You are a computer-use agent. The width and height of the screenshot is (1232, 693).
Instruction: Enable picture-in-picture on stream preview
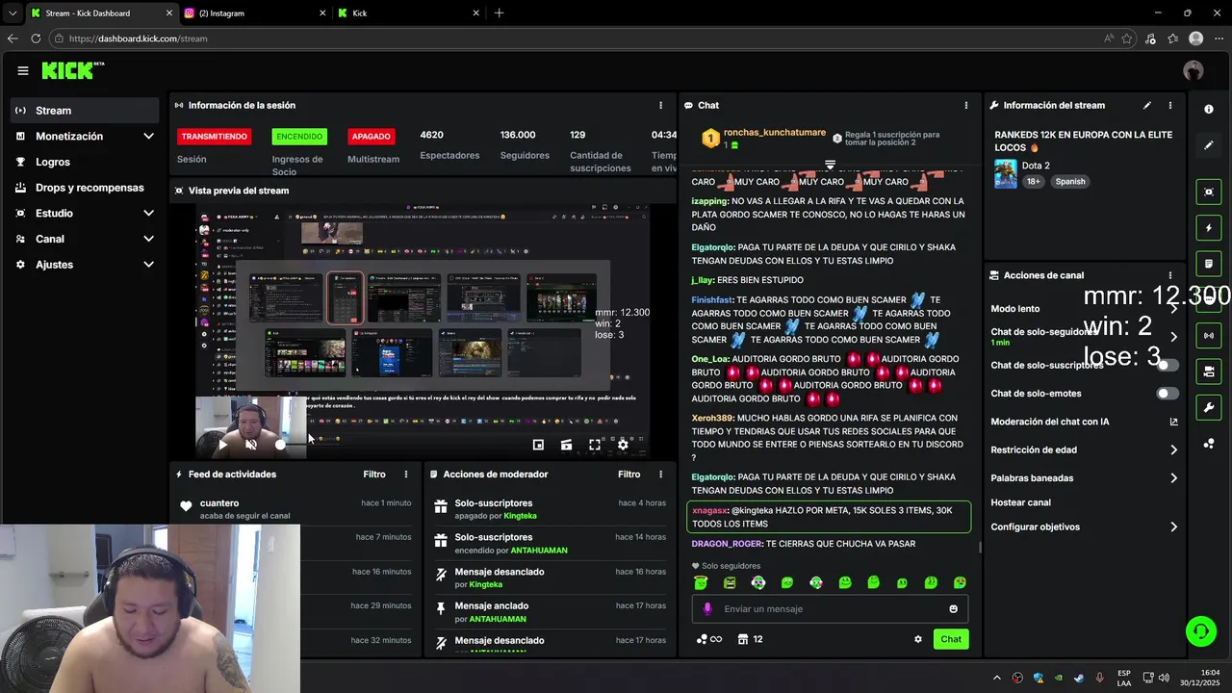tap(538, 445)
